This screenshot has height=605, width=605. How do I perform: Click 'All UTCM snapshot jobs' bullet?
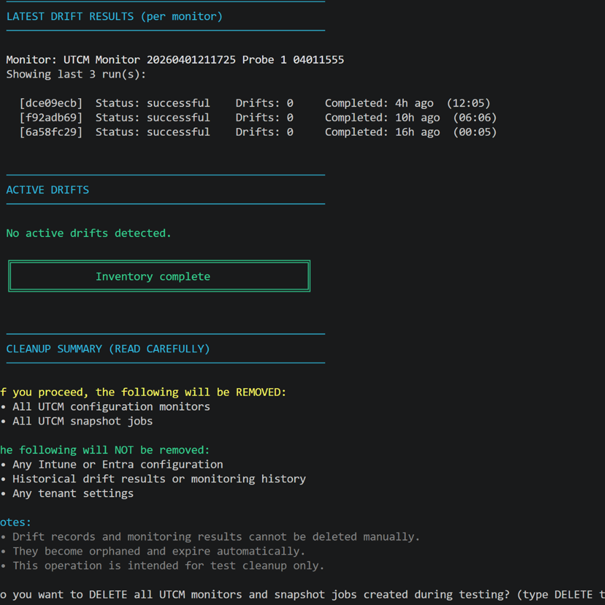pos(82,421)
